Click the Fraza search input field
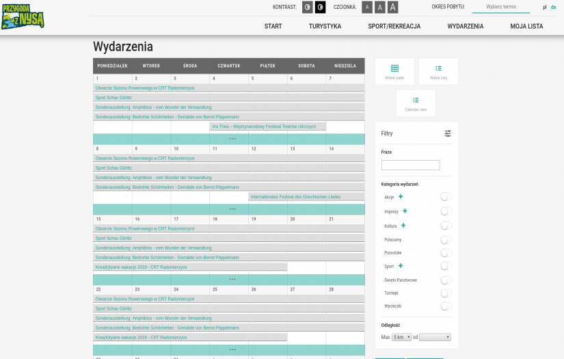 (x=410, y=165)
